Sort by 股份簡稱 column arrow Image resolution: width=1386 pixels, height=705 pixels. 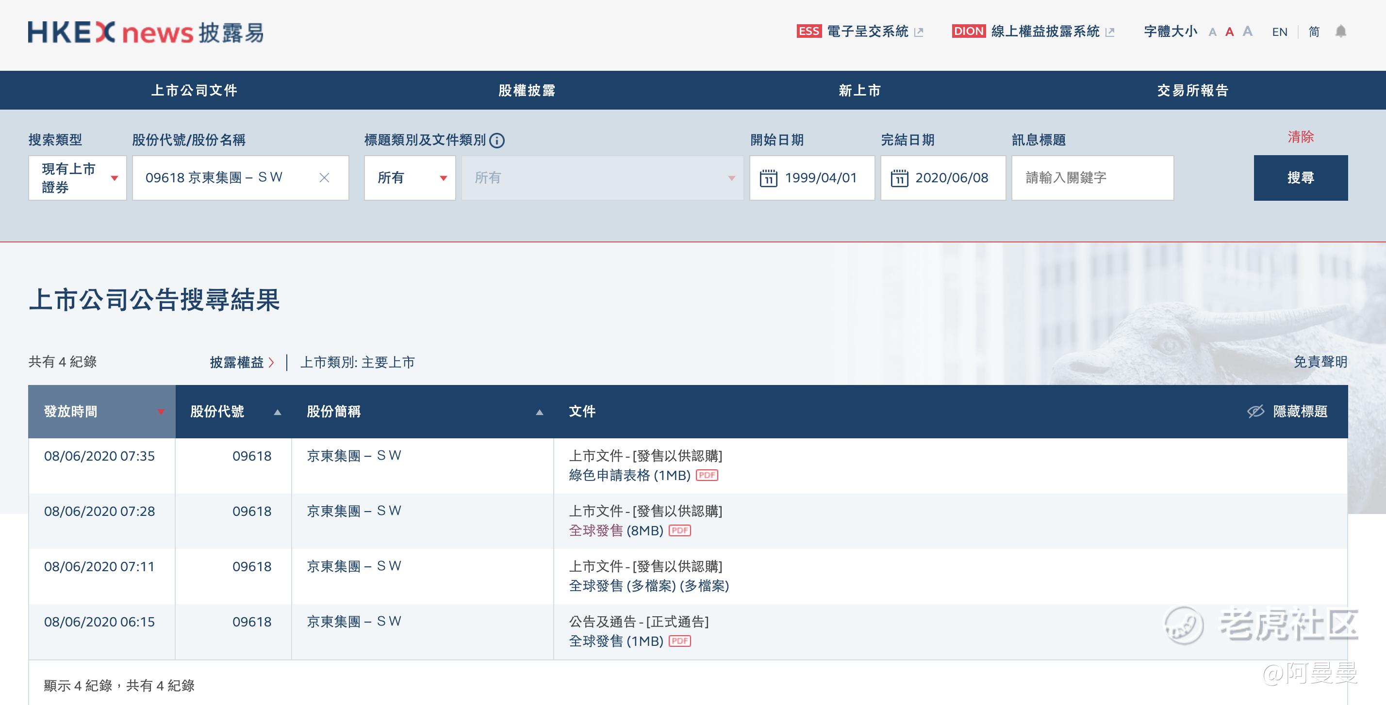(x=539, y=413)
